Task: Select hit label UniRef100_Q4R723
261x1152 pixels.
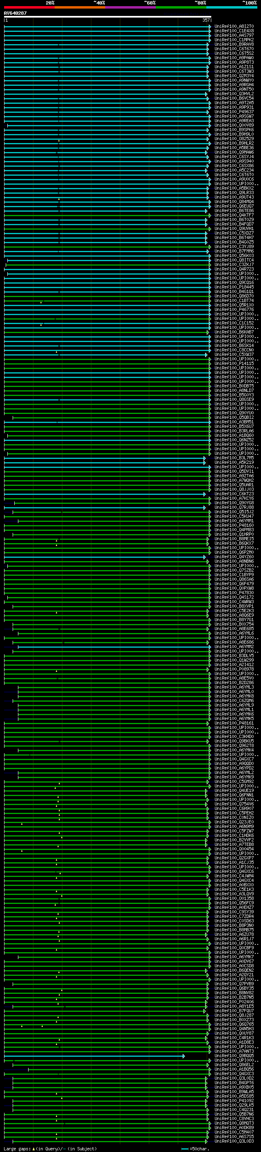Action: (x=234, y=269)
